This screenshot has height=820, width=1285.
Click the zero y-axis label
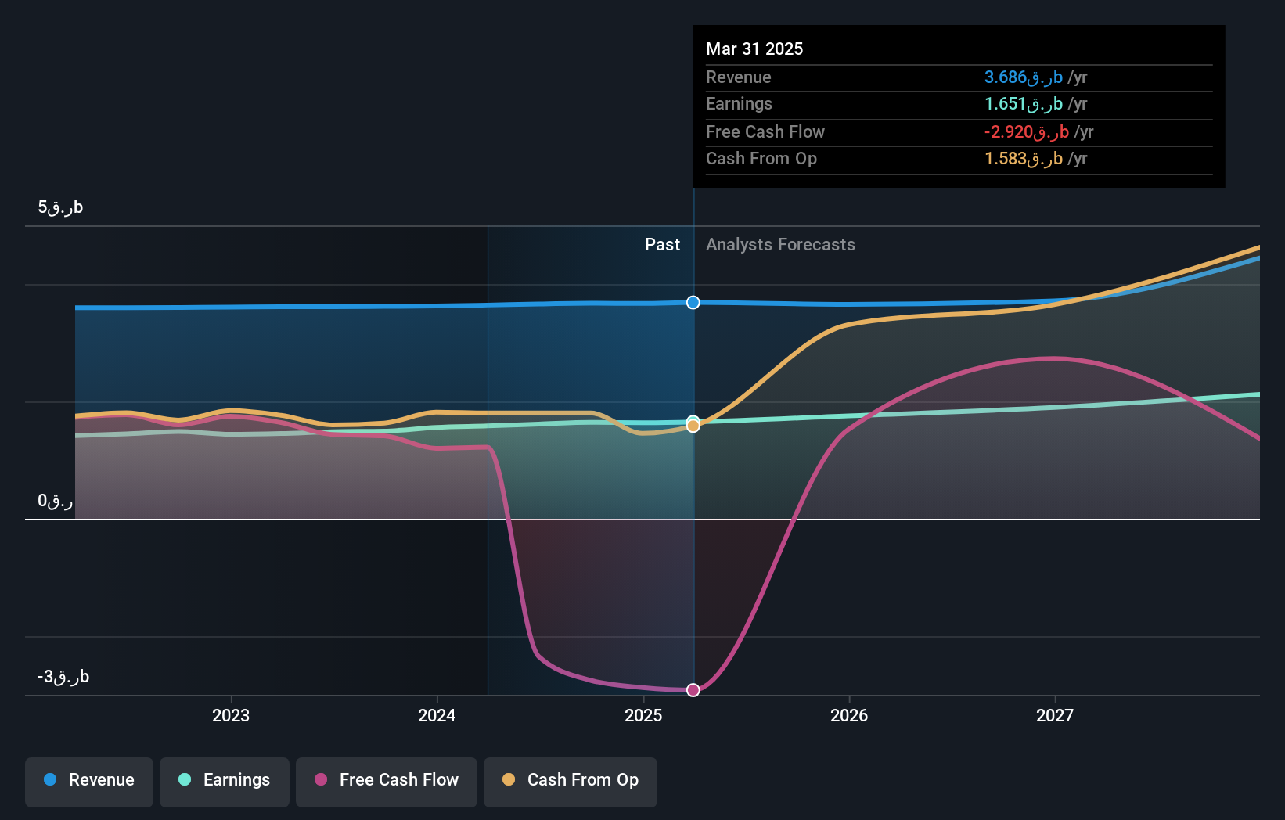click(55, 501)
